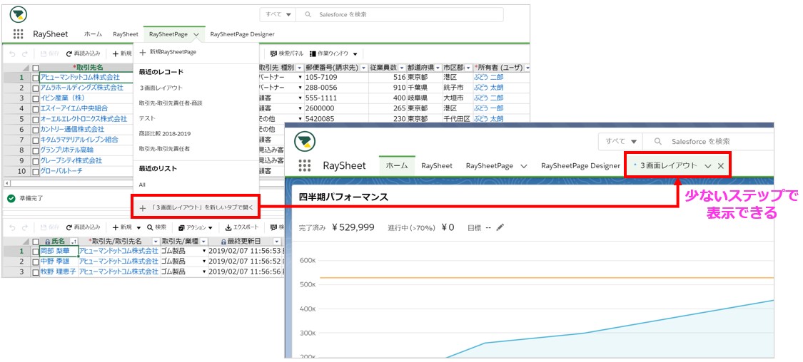Check the 岡部 梨華 row in lower grid
Image resolution: width=803 pixels, height=362 pixels.
36,251
